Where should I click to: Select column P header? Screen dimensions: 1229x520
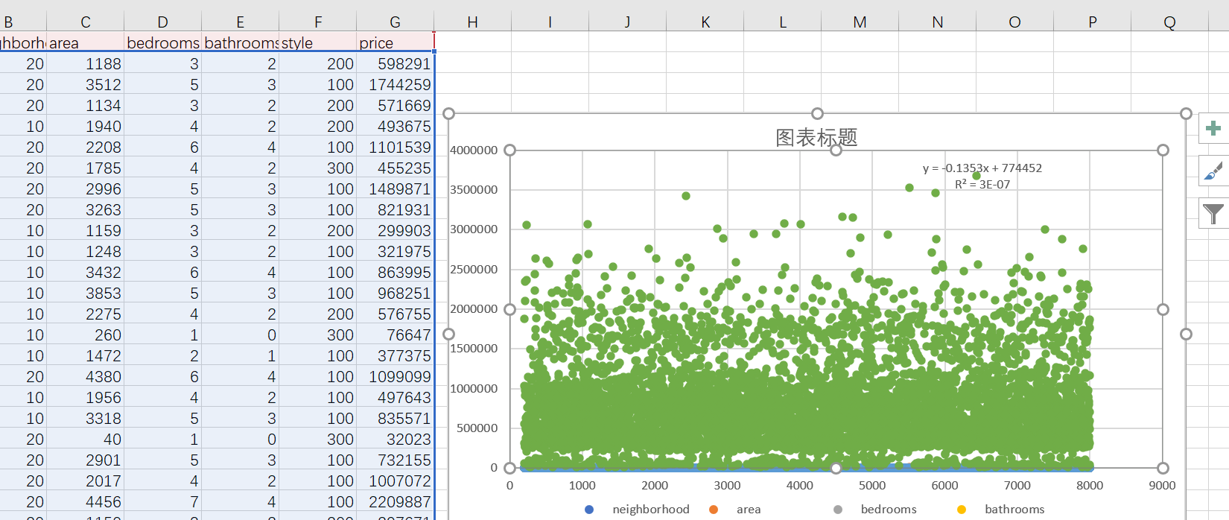click(x=1092, y=22)
